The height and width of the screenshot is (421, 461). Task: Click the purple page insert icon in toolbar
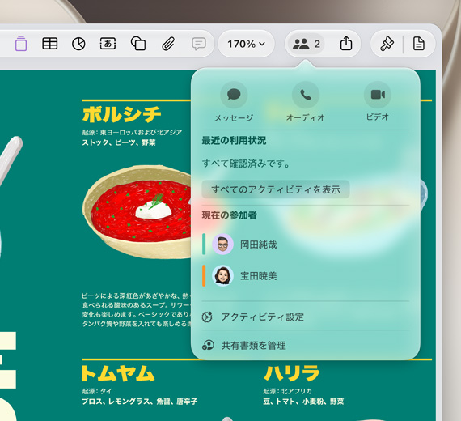21,44
